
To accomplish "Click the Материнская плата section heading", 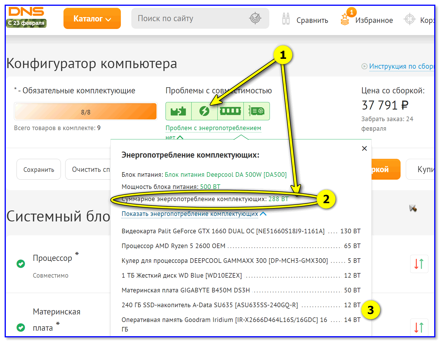I will pos(57,320).
